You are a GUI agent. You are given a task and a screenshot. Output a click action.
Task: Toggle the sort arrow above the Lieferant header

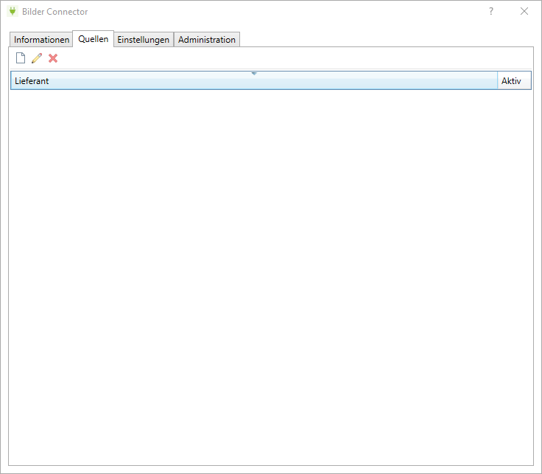click(x=254, y=74)
